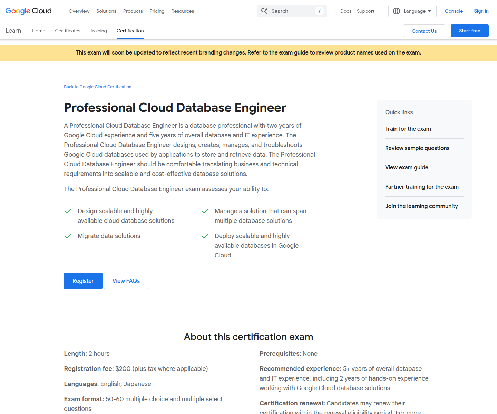Image resolution: width=497 pixels, height=414 pixels.
Task: Click the globe icon in Language selector
Action: tap(397, 11)
